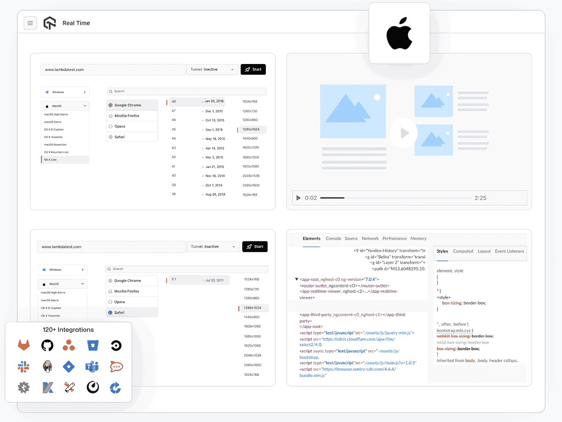
Task: Click the Start button
Action: pyautogui.click(x=253, y=69)
